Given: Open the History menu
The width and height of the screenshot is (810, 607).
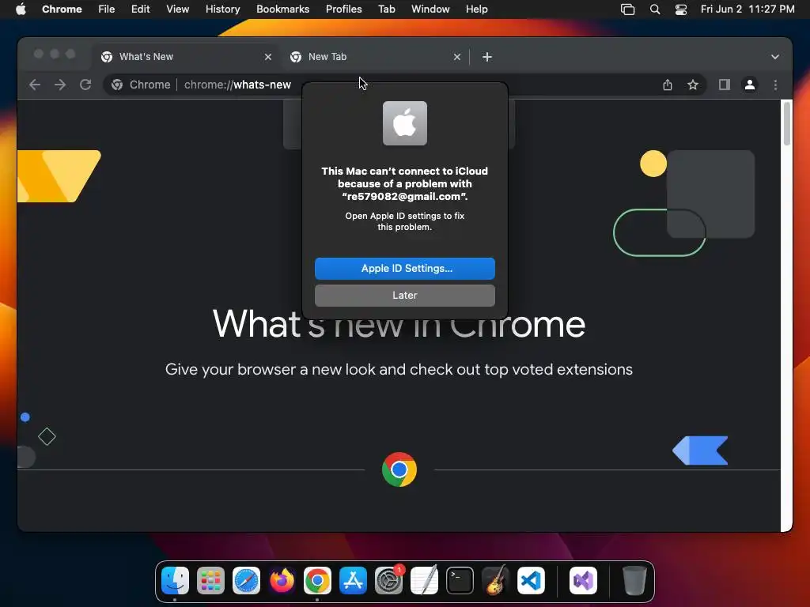Looking at the screenshot, I should [222, 9].
